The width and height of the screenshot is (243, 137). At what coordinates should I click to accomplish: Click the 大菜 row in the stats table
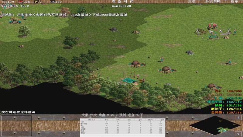[122, 127]
